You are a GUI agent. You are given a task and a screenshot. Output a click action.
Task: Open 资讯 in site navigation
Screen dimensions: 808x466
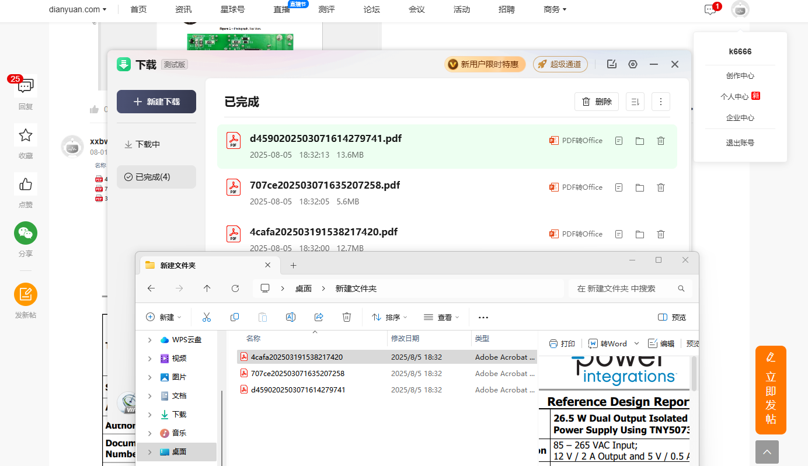click(183, 9)
